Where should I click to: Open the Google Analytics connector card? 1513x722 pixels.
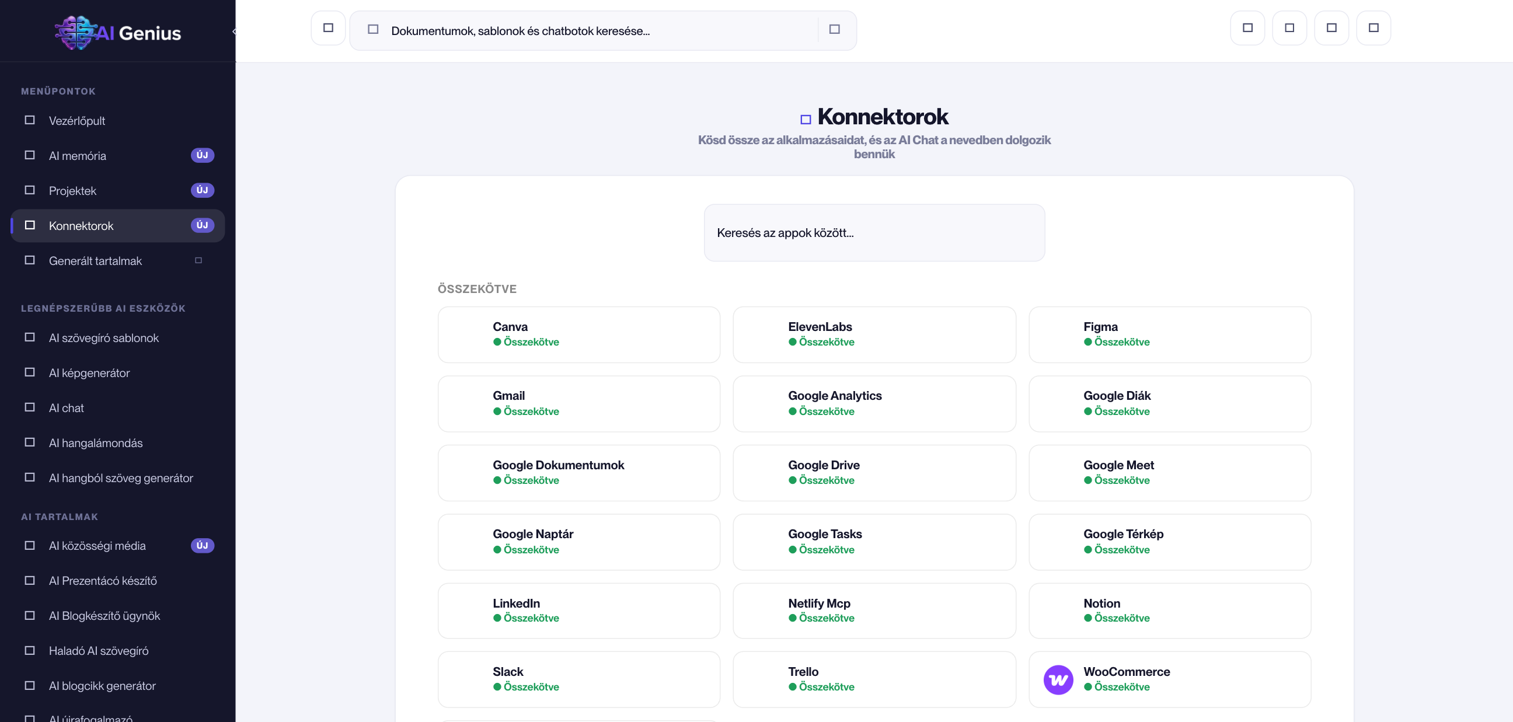[874, 403]
